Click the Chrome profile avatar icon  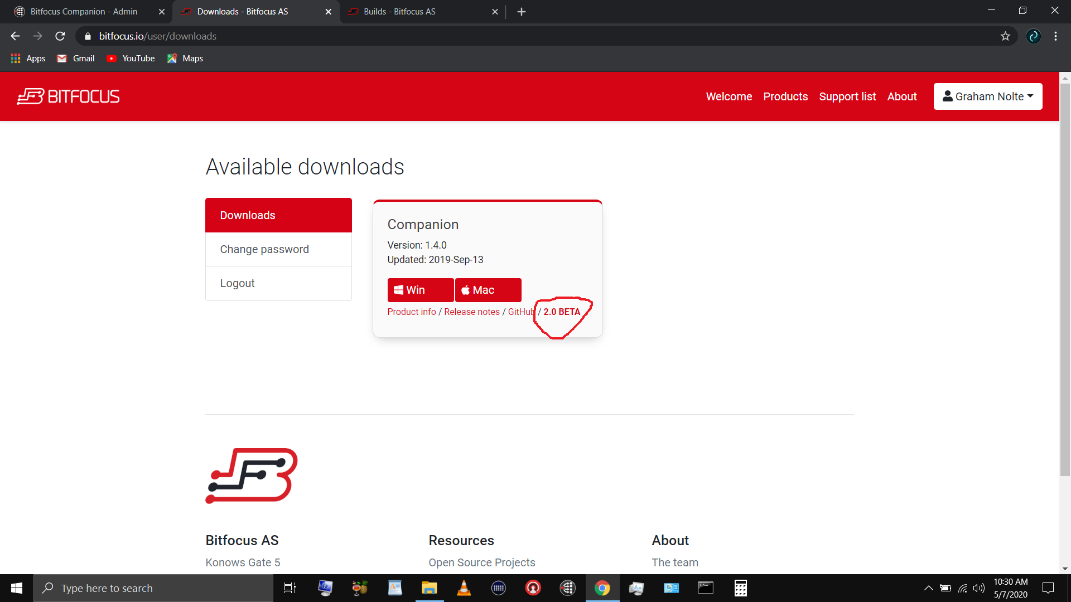[1033, 36]
